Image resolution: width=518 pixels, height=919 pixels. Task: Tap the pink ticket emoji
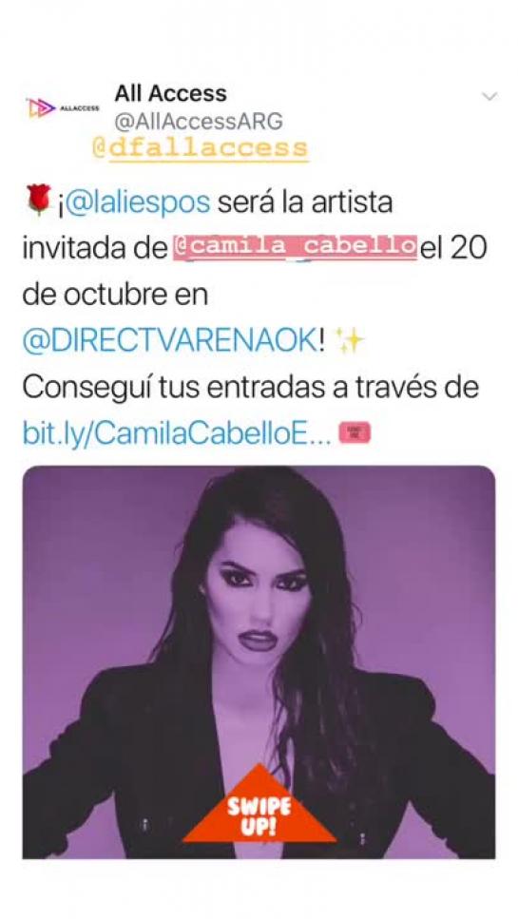pyautogui.click(x=355, y=433)
